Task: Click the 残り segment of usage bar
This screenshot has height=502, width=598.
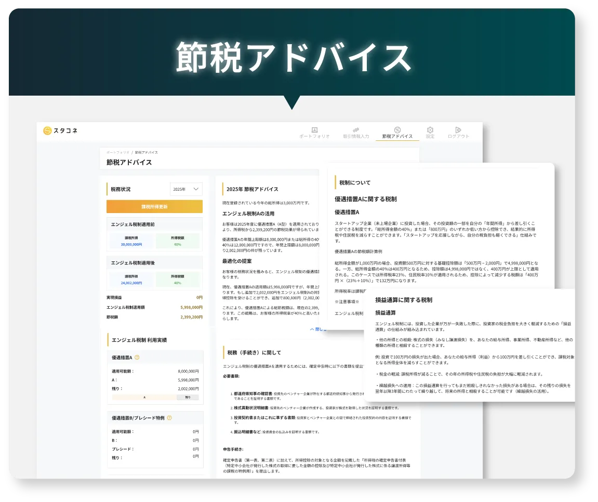Action: [188, 397]
